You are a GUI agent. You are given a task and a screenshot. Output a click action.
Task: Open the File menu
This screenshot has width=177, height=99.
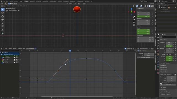pos(4,1)
